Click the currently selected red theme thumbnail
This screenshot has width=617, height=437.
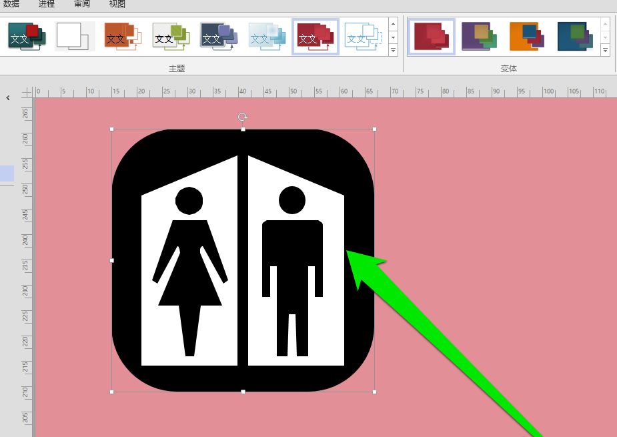(x=315, y=37)
